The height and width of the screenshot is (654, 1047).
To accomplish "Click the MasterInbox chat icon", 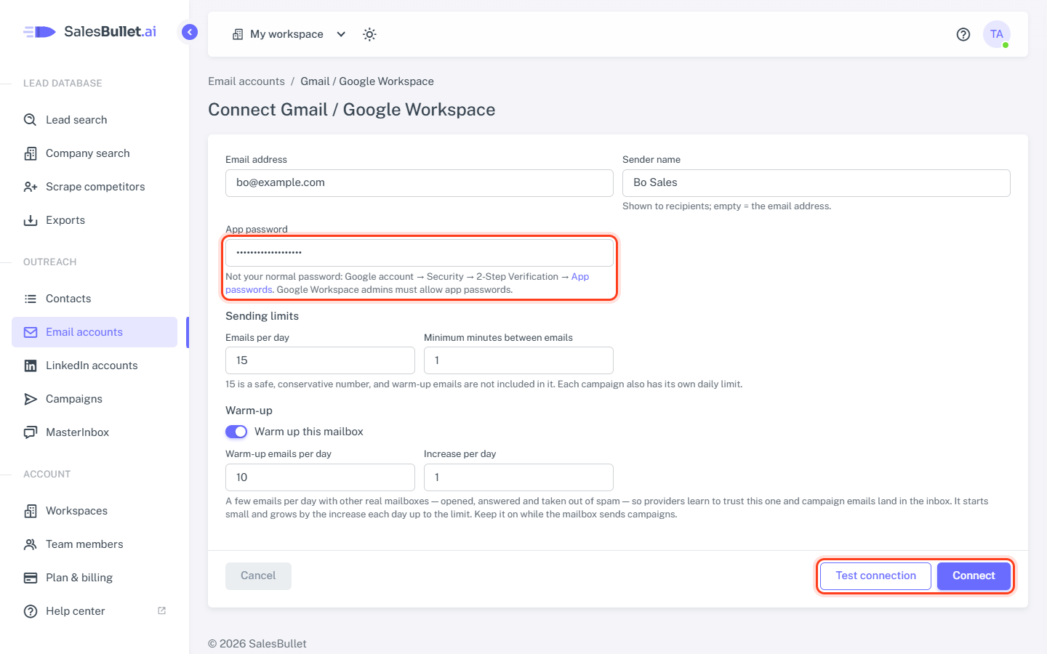I will [31, 432].
